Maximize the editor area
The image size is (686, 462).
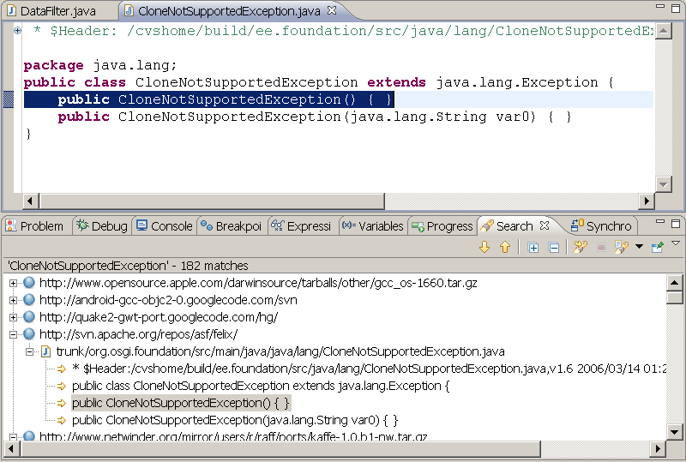click(676, 8)
